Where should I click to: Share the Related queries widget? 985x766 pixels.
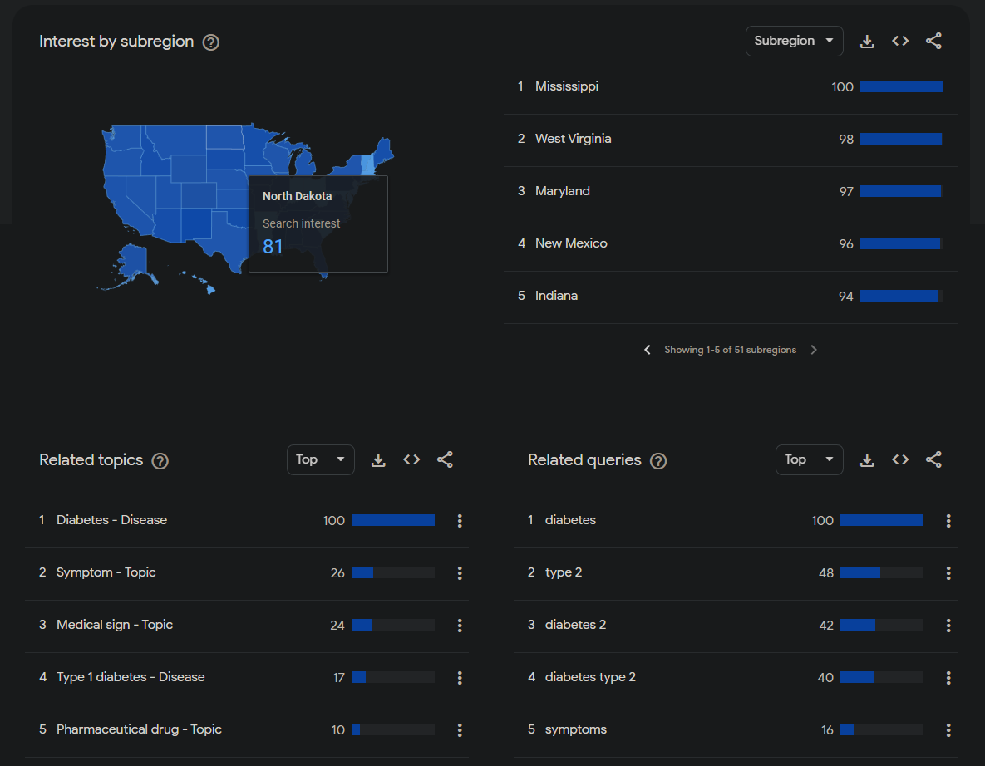tap(933, 460)
